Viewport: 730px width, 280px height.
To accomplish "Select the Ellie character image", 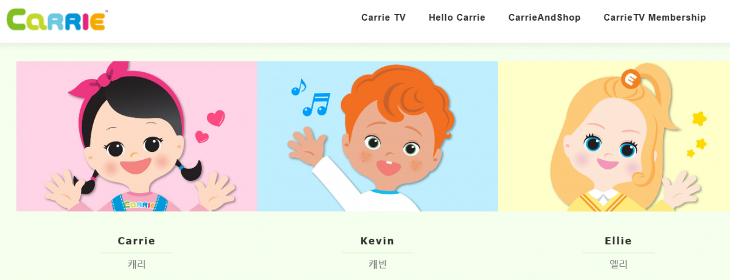I will 614,136.
